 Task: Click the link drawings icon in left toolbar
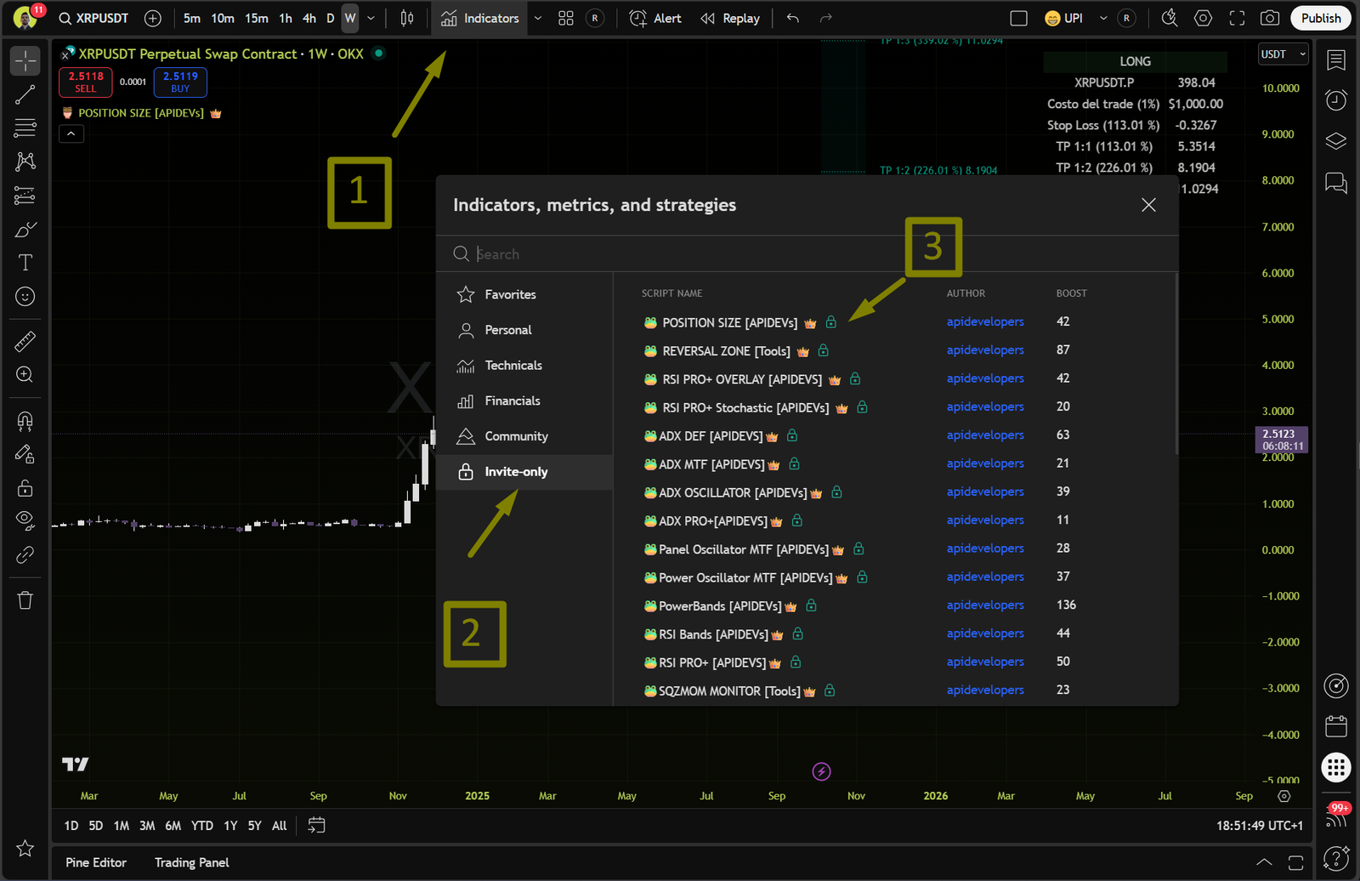pyautogui.click(x=25, y=555)
